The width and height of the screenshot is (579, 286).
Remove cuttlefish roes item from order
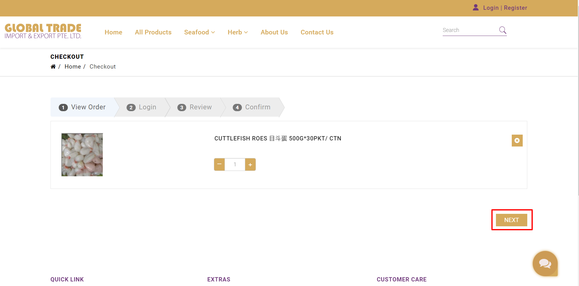tap(517, 140)
